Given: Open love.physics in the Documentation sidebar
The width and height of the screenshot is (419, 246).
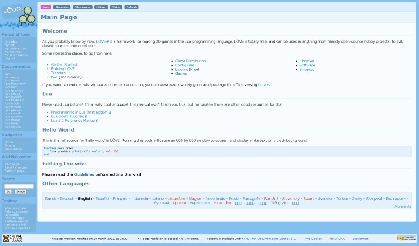Looking at the screenshot, I should click(x=13, y=110).
